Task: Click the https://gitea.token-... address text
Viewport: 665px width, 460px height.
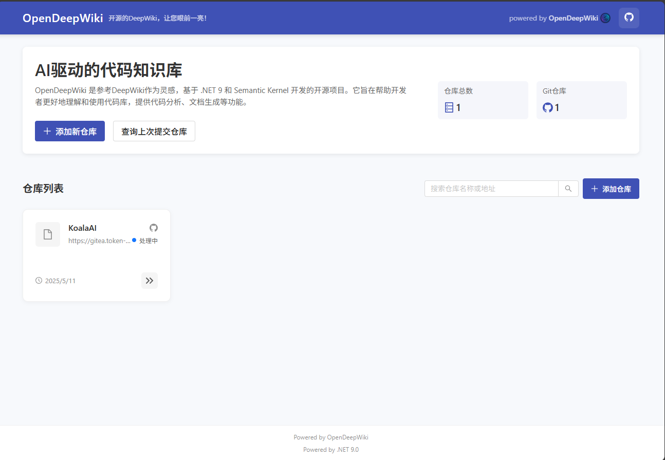Action: 99,241
